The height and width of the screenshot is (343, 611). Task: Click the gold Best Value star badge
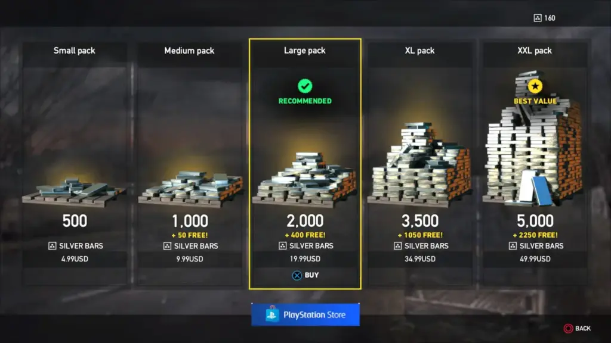coord(535,86)
